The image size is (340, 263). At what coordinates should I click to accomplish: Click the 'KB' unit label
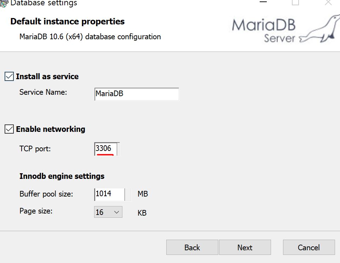pyautogui.click(x=142, y=213)
